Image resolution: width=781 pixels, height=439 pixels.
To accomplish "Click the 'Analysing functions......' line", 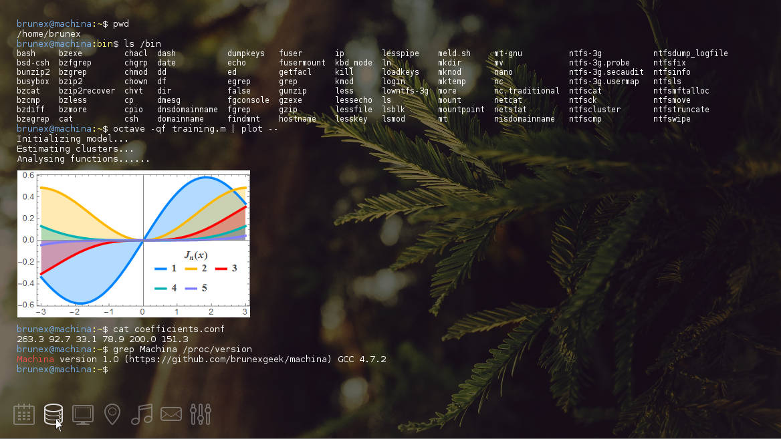I will pyautogui.click(x=83, y=159).
